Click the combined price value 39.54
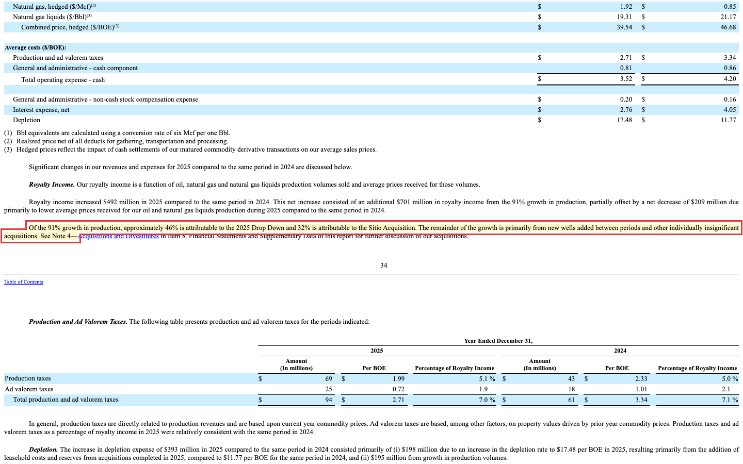 pyautogui.click(x=624, y=27)
